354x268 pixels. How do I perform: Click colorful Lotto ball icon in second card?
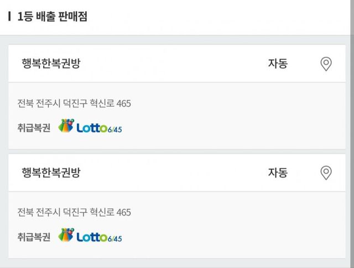tap(66, 235)
